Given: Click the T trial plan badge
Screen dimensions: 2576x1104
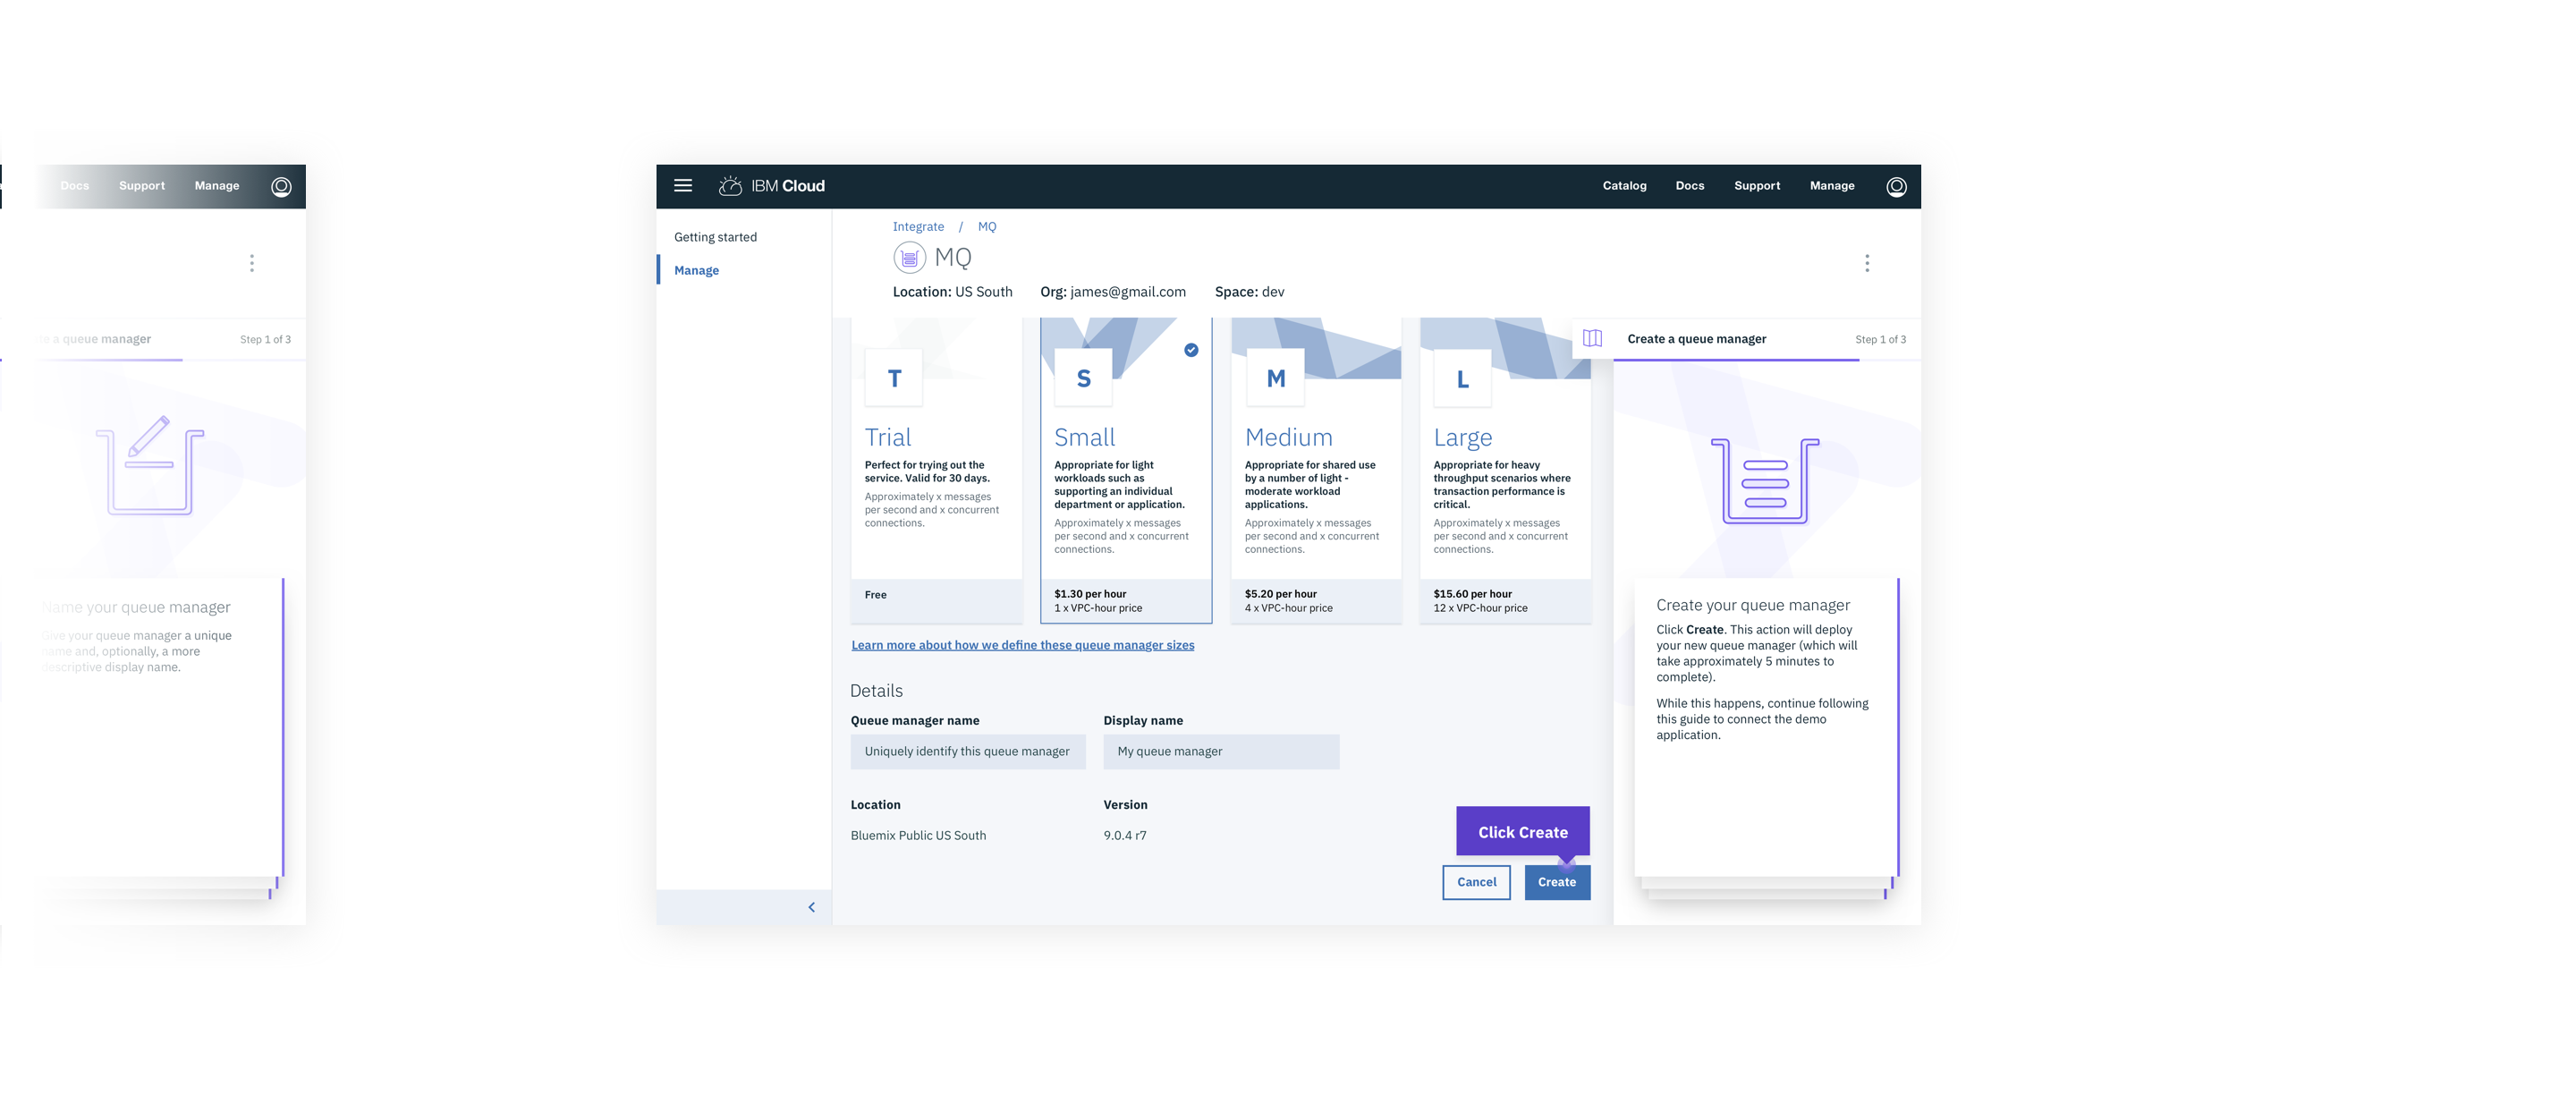Looking at the screenshot, I should (x=894, y=378).
